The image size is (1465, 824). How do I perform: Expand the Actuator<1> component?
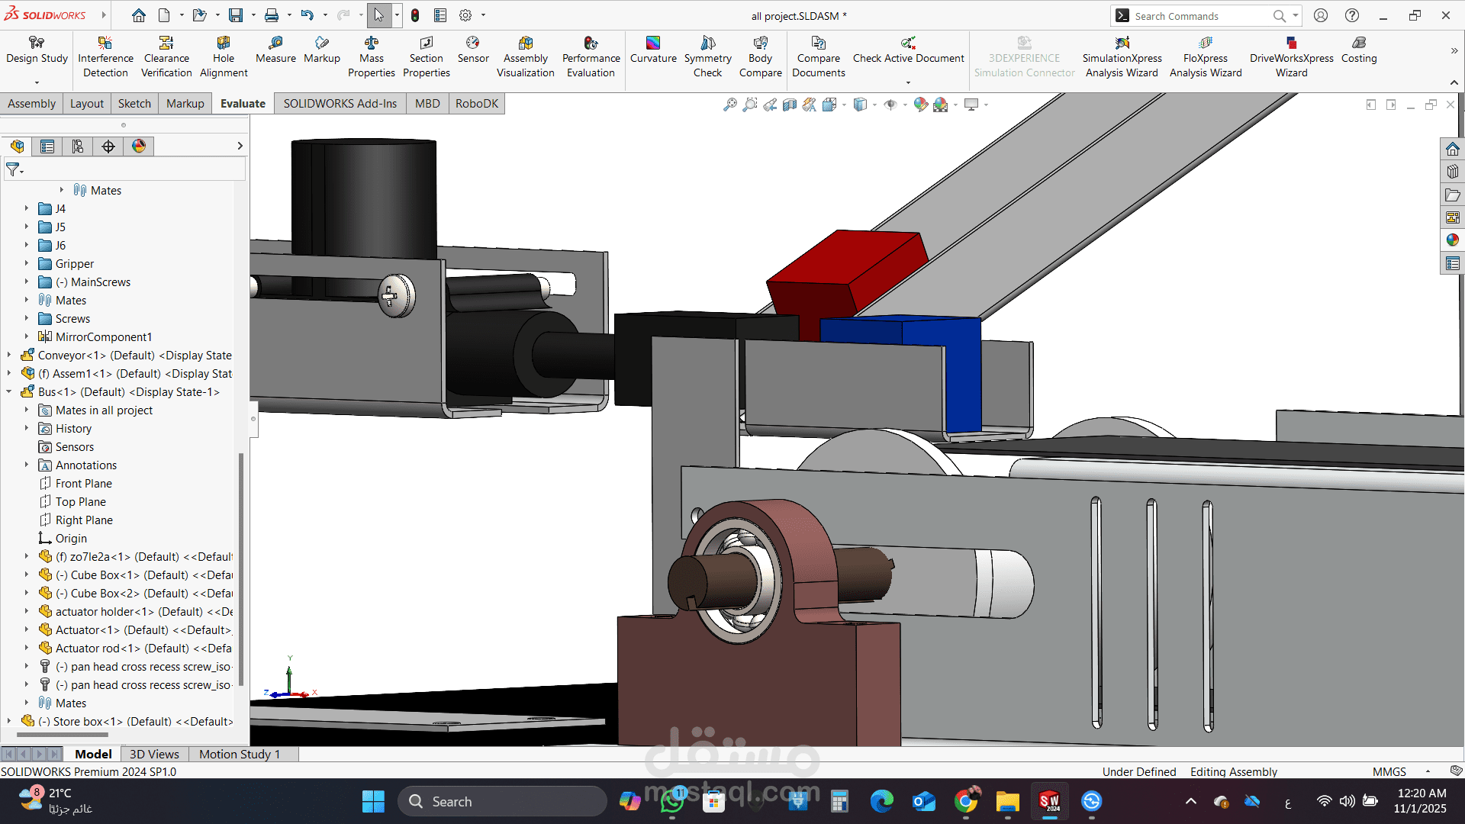(x=26, y=629)
